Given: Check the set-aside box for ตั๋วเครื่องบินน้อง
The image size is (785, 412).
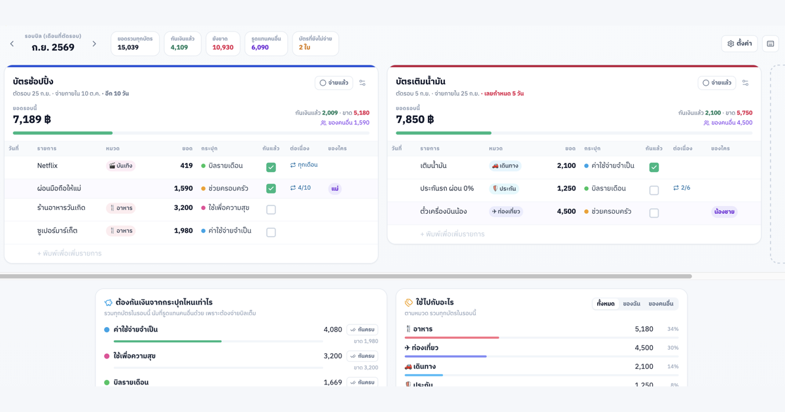Looking at the screenshot, I should [654, 213].
